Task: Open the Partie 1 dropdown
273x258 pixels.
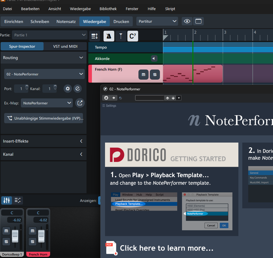Action: 50,35
